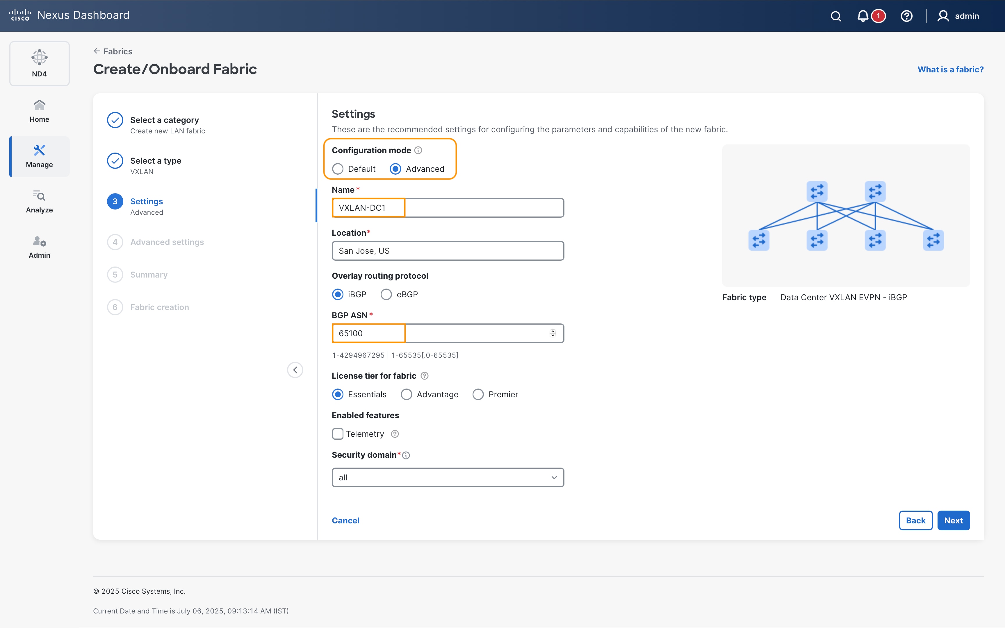Image resolution: width=1005 pixels, height=628 pixels.
Task: Click the Back button
Action: [x=916, y=520]
